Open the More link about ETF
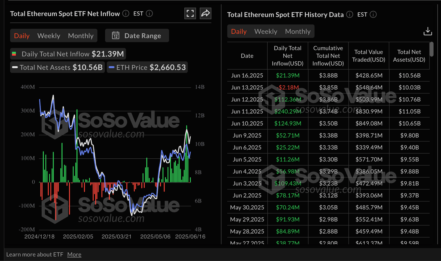 (74, 254)
